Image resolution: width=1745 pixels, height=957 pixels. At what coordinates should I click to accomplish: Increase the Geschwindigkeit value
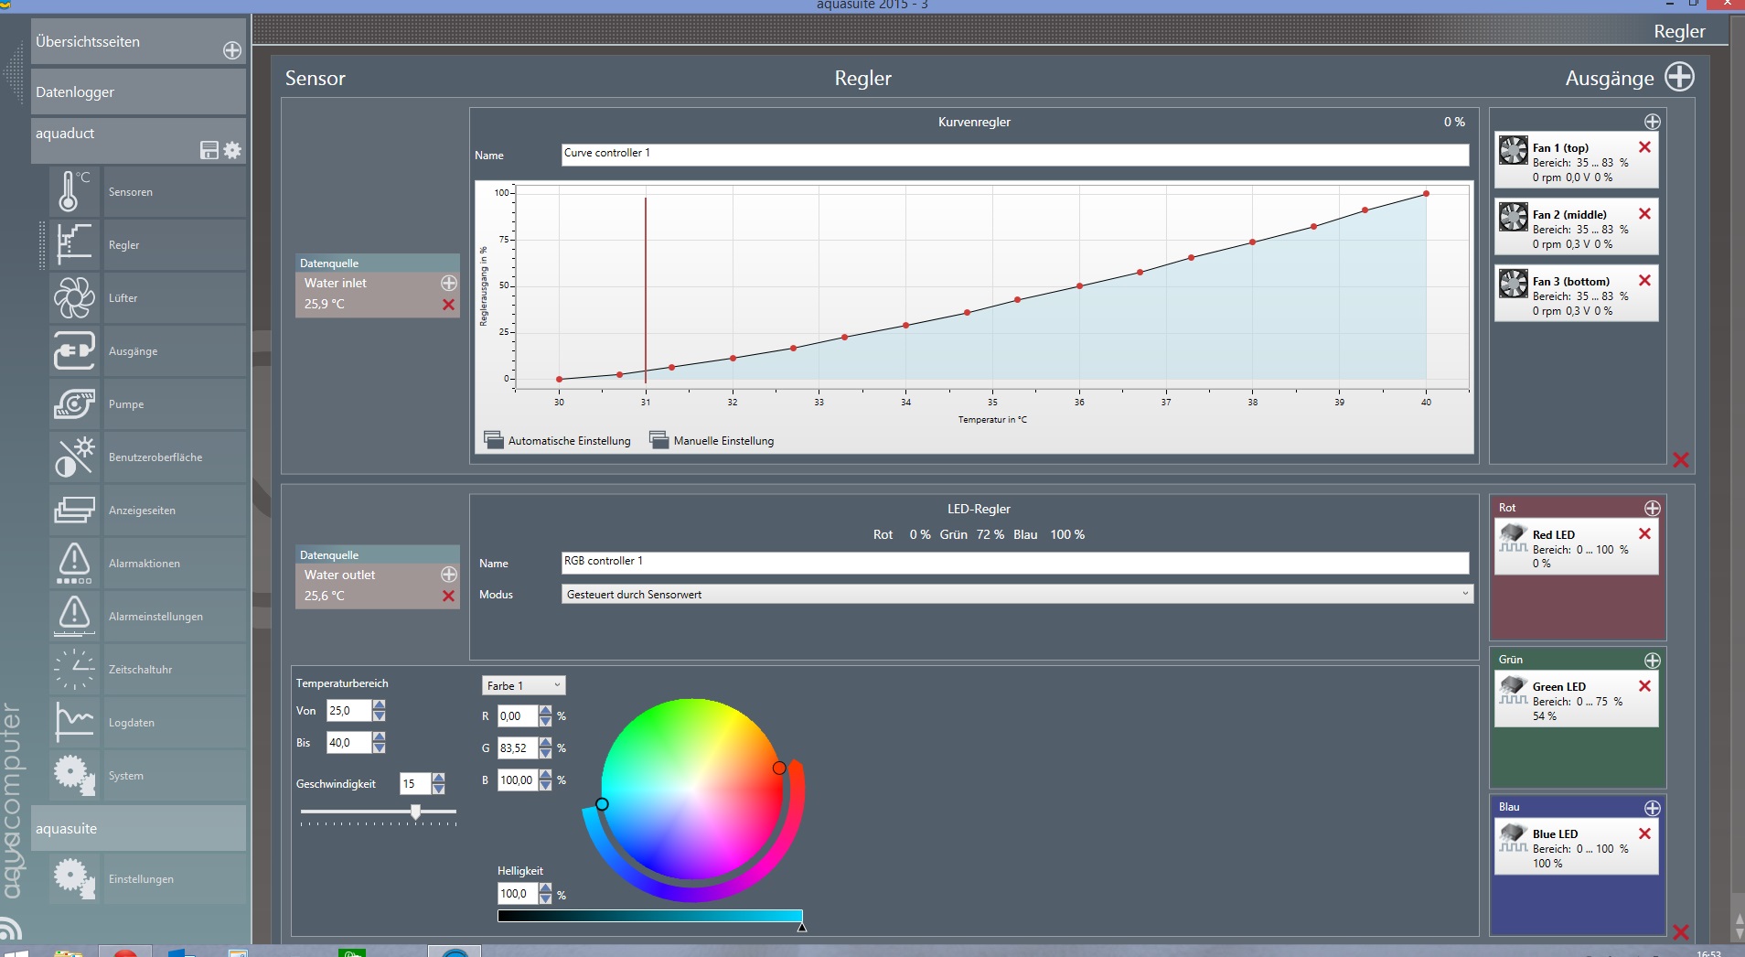pyautogui.click(x=438, y=779)
